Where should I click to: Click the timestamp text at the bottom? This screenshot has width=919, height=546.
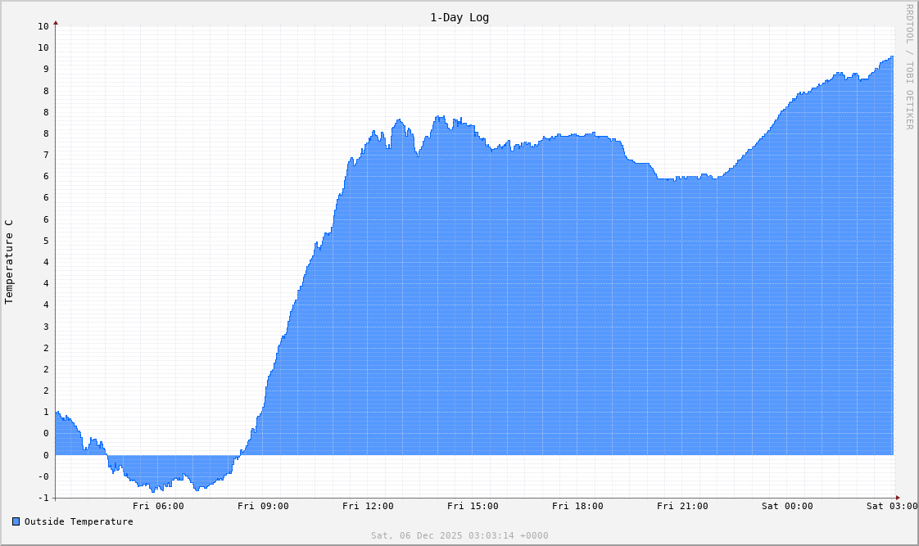coord(459,535)
